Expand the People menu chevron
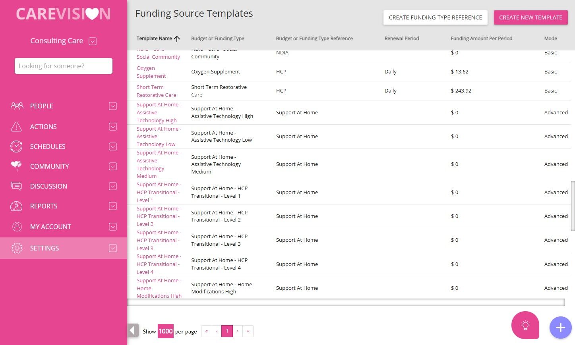Viewport: 575px width, 345px height. (x=113, y=106)
